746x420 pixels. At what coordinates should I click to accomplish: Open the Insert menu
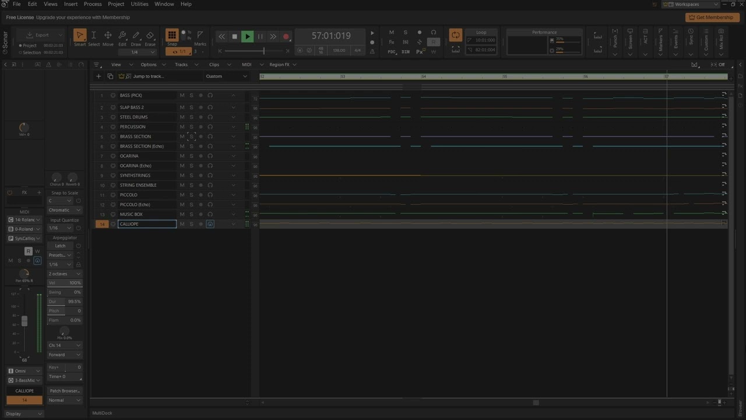[x=71, y=4]
